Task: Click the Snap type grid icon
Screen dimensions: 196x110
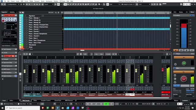Action: pyautogui.click(x=107, y=4)
